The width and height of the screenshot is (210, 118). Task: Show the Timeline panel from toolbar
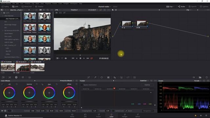coord(39,7)
